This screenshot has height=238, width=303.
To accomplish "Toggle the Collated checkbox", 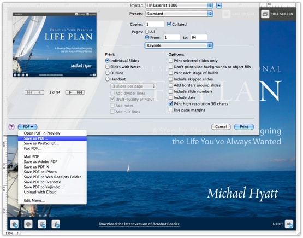I will [169, 24].
